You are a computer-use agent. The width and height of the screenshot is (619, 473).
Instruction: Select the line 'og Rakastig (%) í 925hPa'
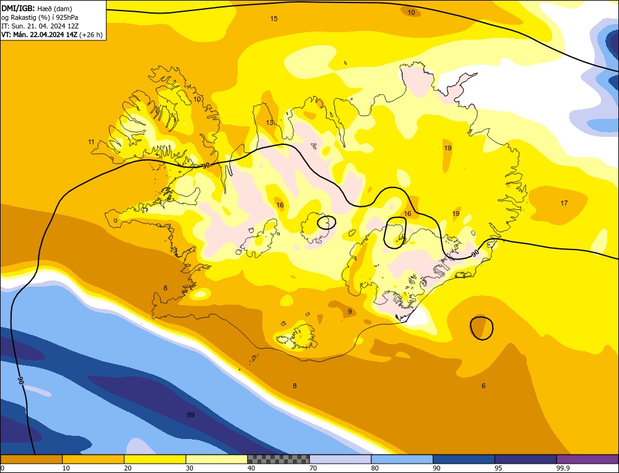point(40,17)
